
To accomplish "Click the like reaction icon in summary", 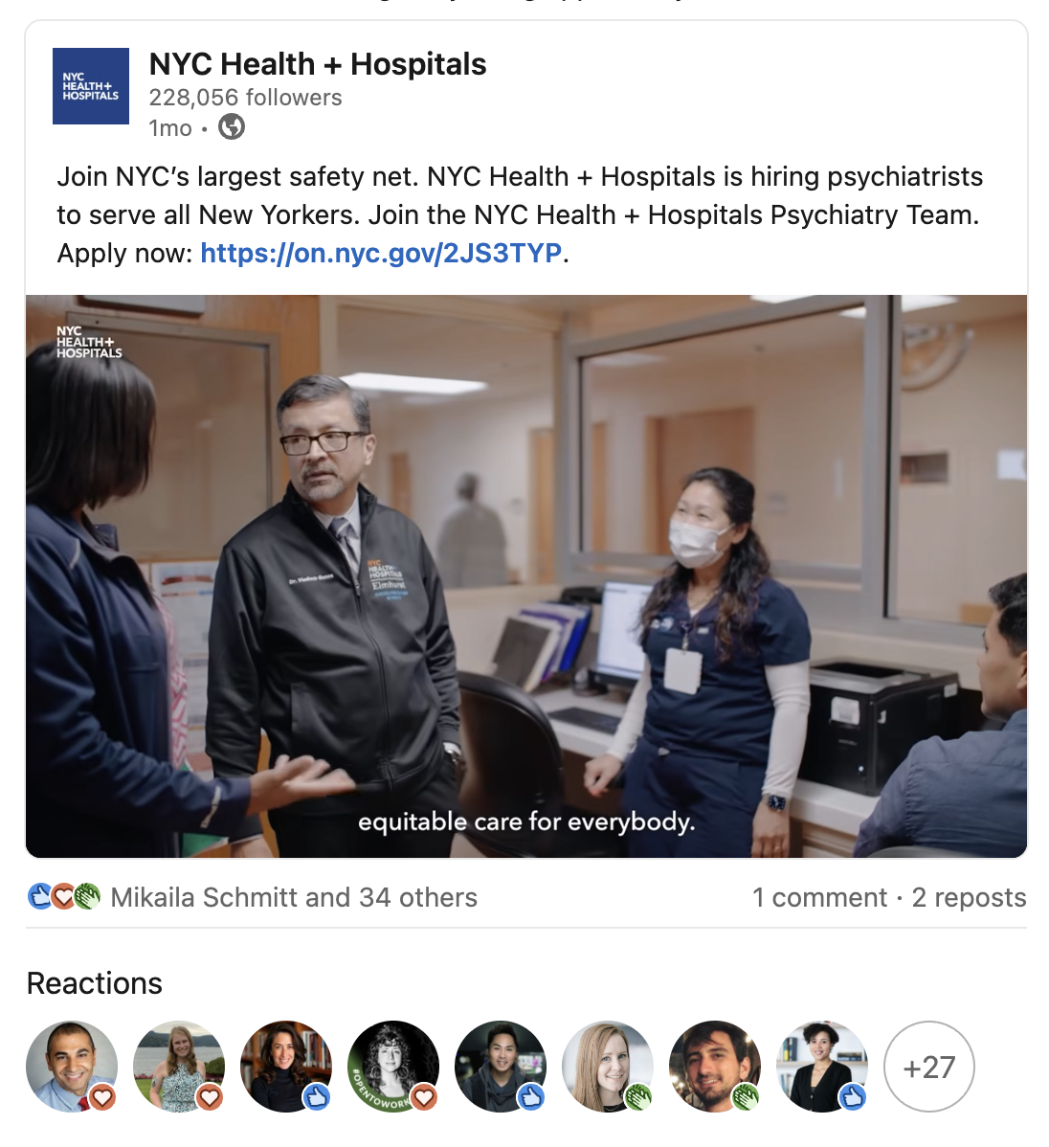I will (39, 897).
